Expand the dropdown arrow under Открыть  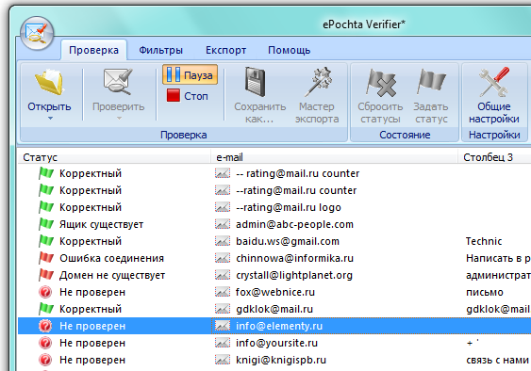[50, 118]
